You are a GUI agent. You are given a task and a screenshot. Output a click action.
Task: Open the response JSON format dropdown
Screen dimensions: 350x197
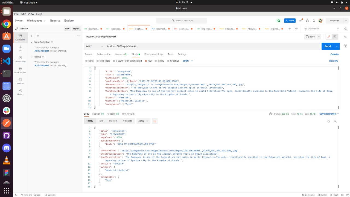143,121
